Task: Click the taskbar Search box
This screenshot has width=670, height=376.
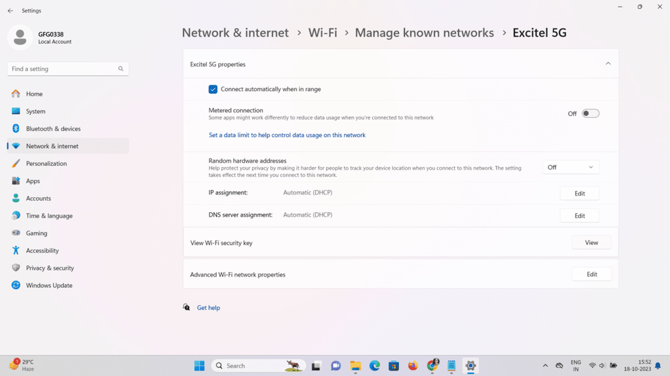Action: 258,366
